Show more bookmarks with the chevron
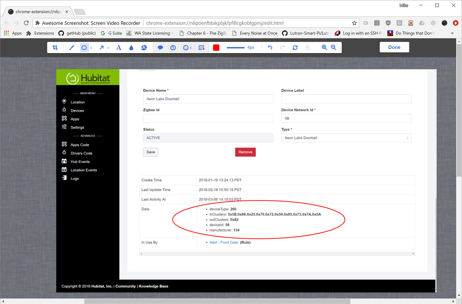Image resolution: width=462 pixels, height=304 pixels. pyautogui.click(x=452, y=33)
